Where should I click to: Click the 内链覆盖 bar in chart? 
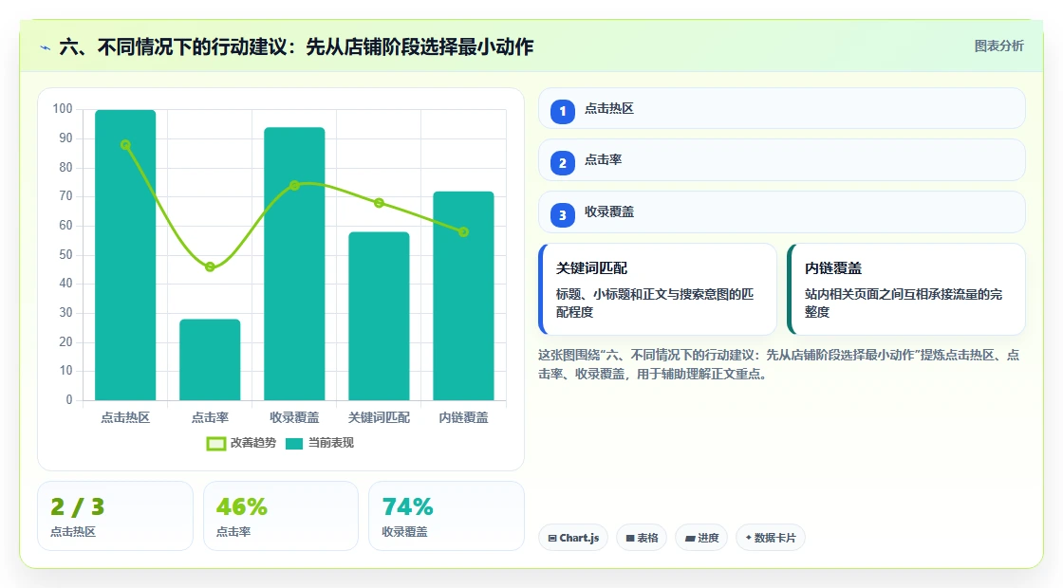464,295
